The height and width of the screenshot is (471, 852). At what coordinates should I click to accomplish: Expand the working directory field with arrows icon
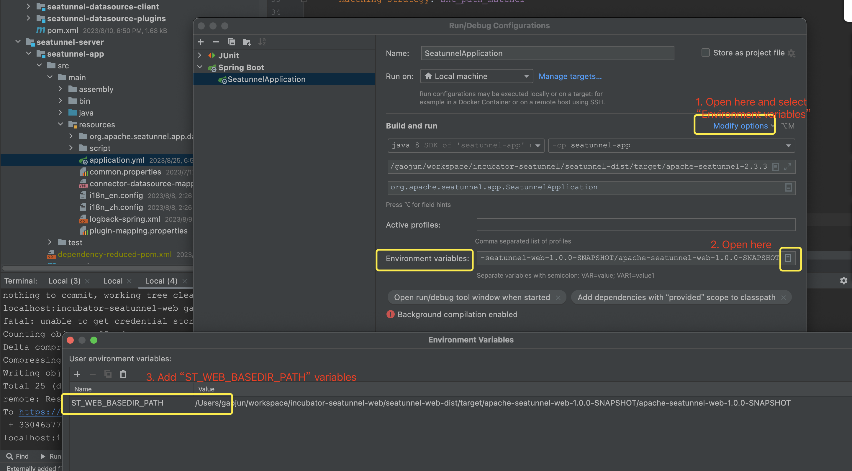787,167
